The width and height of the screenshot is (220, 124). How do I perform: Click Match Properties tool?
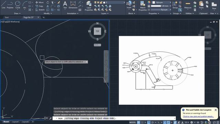pos(143,6)
